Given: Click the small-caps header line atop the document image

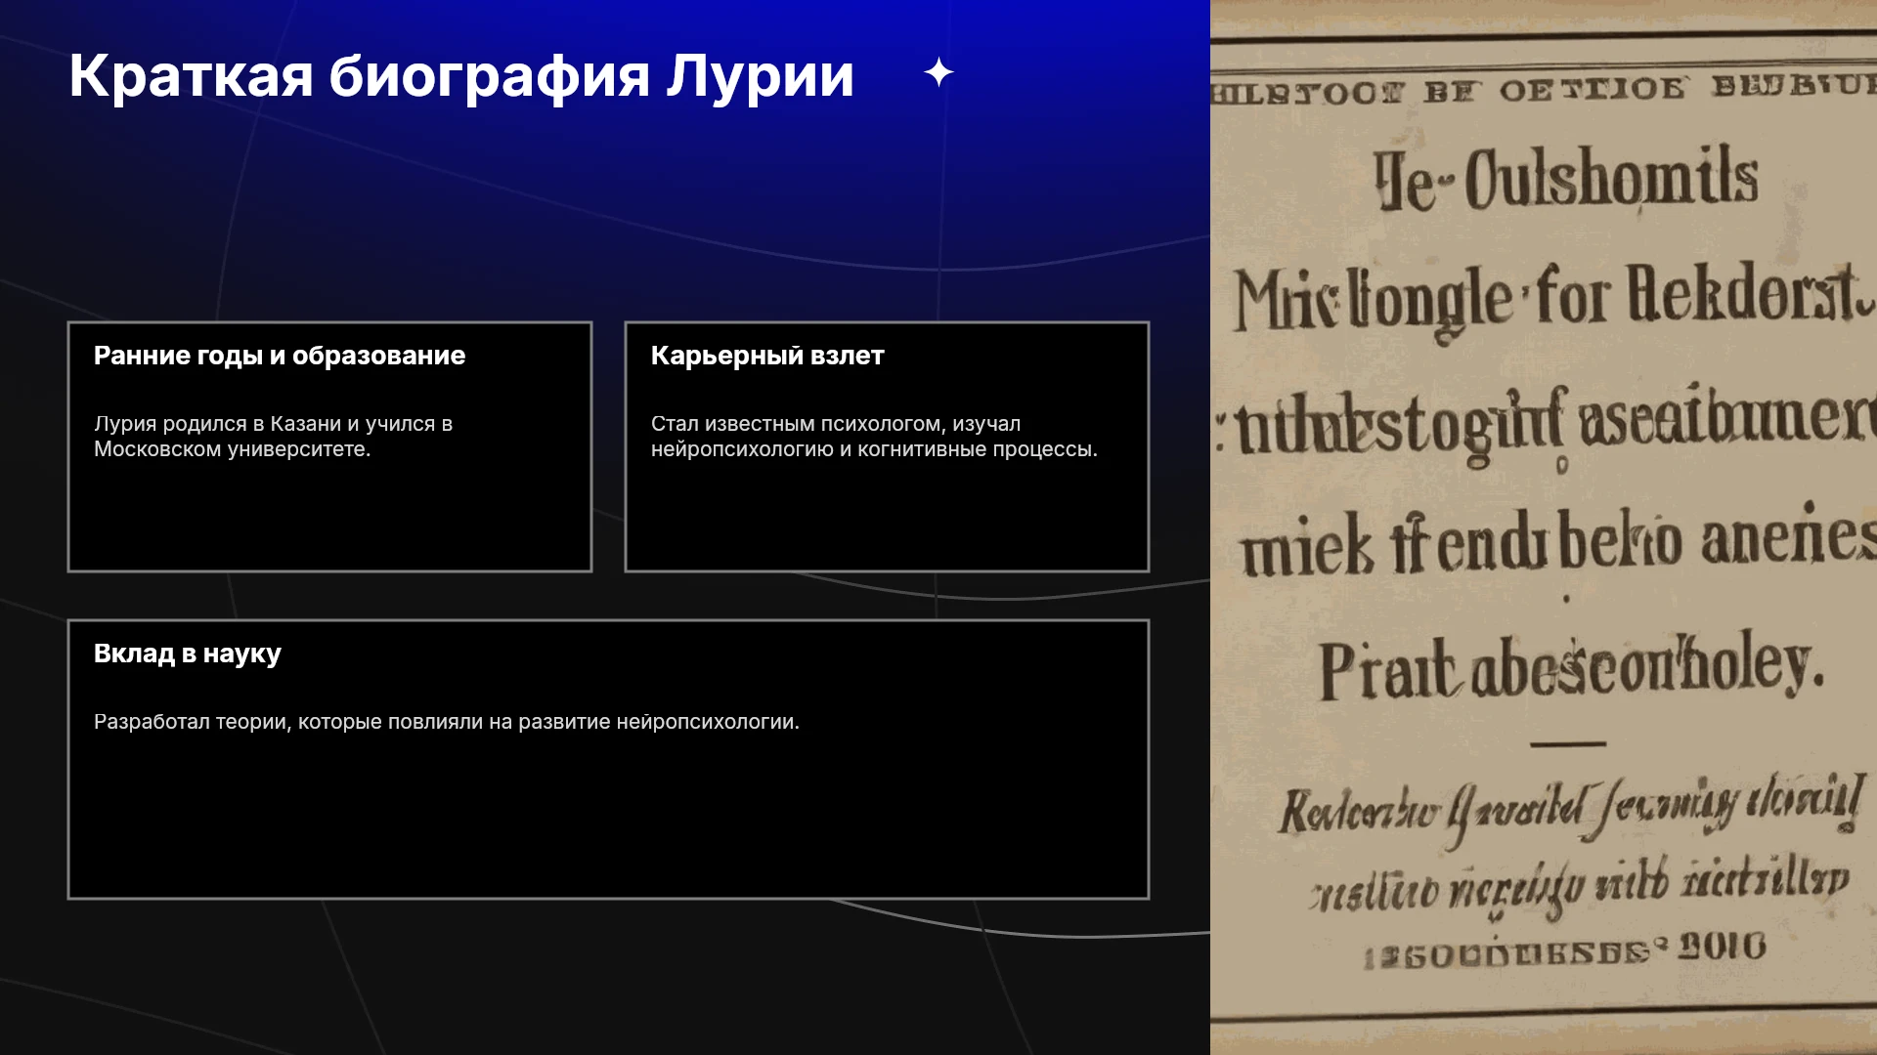Looking at the screenshot, I should point(1544,90).
